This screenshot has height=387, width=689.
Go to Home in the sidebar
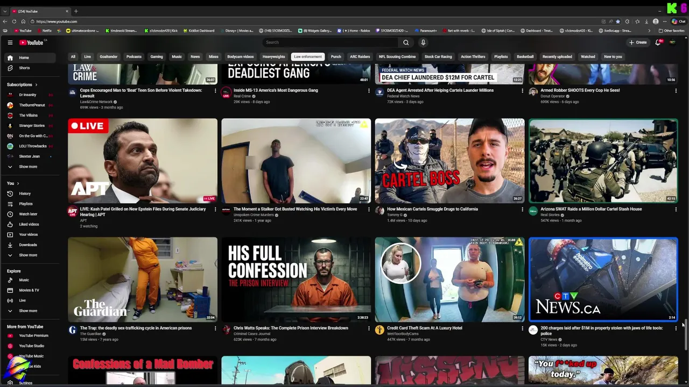30,58
